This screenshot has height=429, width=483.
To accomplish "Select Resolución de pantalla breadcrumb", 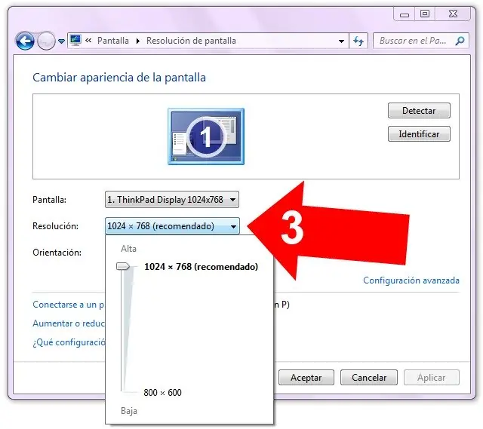I will click(x=191, y=41).
